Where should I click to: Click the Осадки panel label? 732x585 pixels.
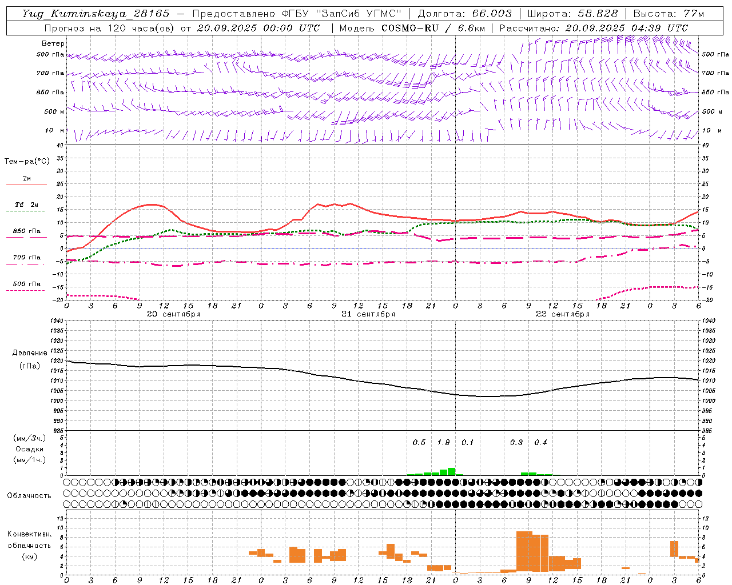[x=30, y=449]
